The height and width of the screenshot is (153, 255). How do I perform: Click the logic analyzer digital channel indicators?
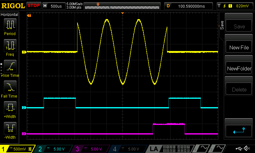177,149
